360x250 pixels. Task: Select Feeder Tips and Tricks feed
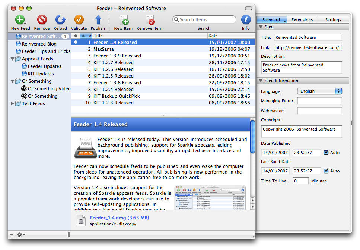(43, 51)
